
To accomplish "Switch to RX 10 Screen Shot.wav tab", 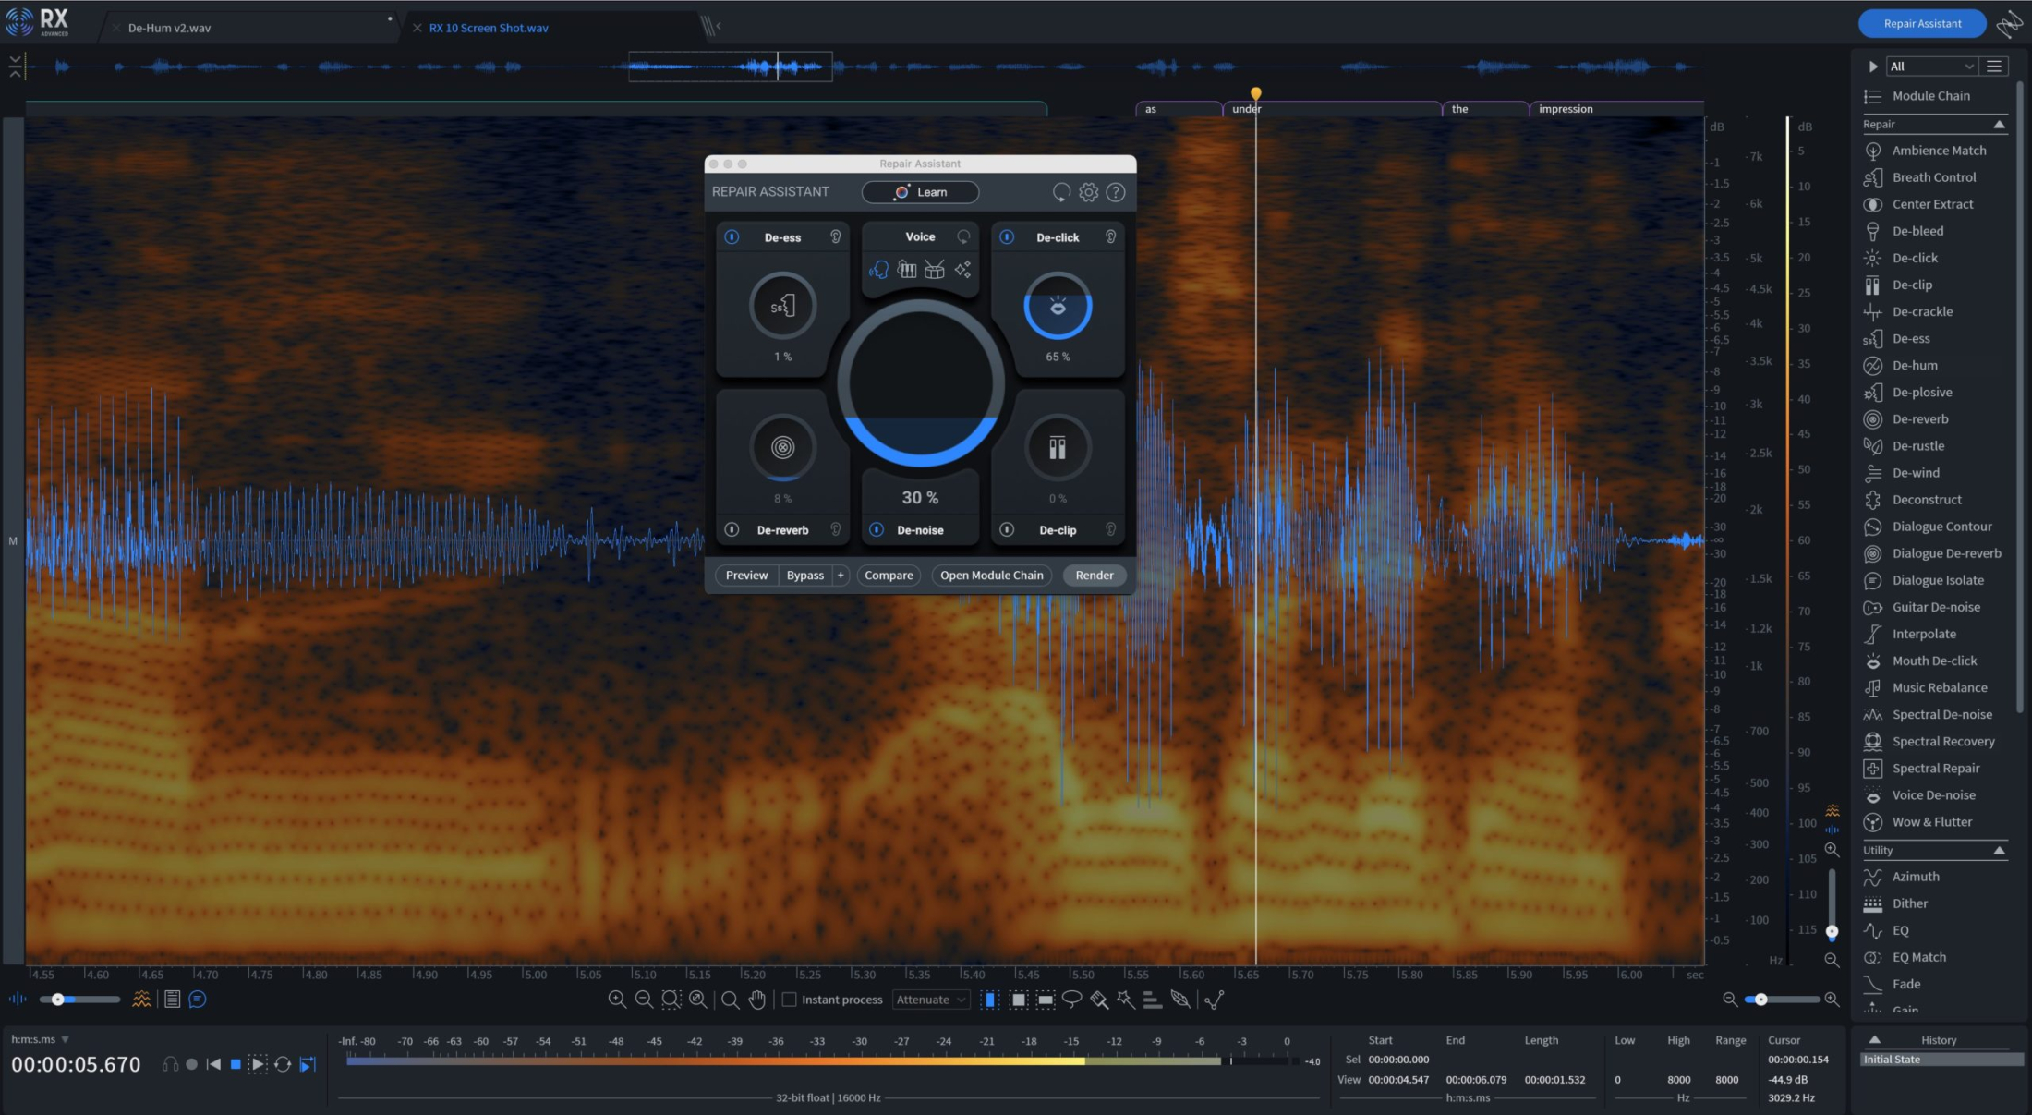I will [488, 28].
